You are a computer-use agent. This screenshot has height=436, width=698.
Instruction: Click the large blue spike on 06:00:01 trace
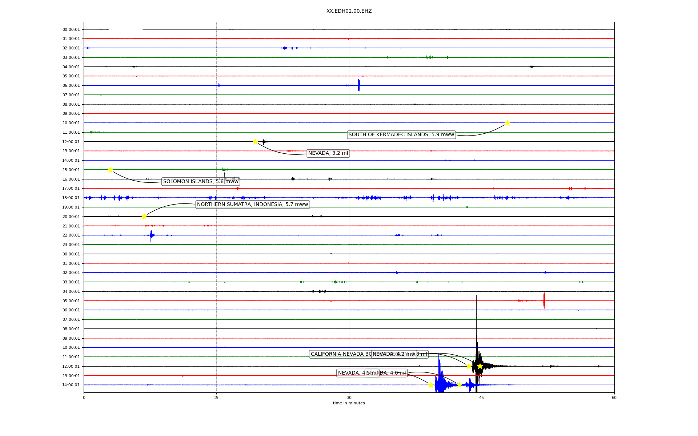(358, 85)
